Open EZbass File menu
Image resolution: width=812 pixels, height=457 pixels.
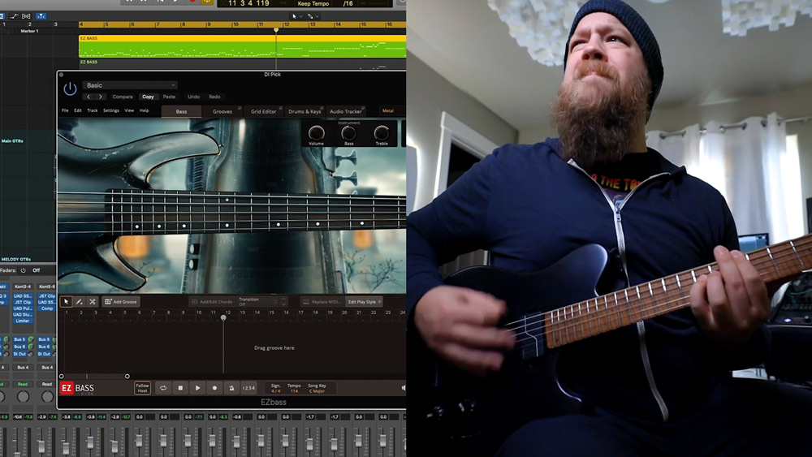tap(65, 110)
